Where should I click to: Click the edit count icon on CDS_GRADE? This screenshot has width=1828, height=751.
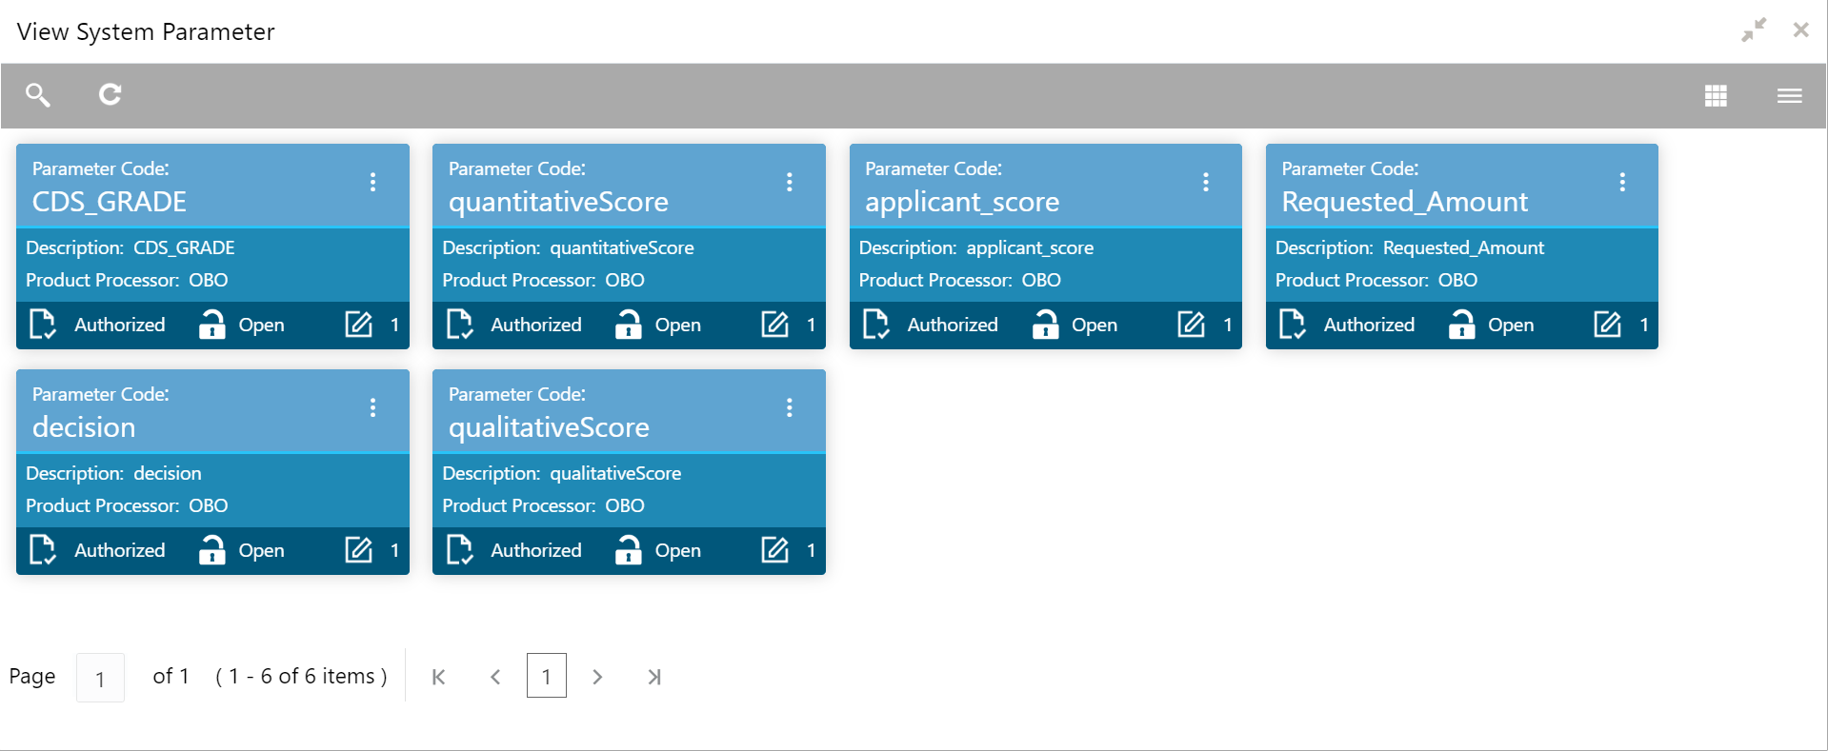tap(358, 325)
